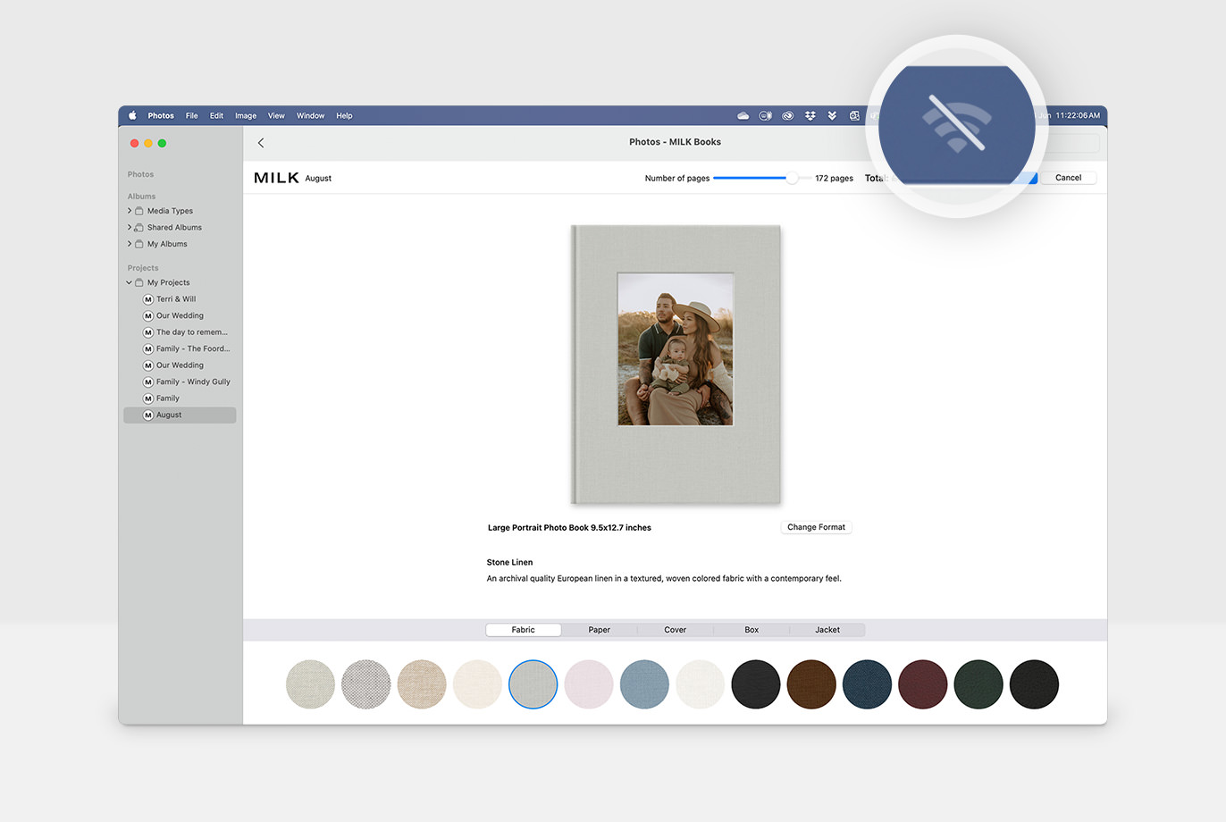Click the M icon beside Terri & Will
This screenshot has width=1226, height=822.
click(x=148, y=299)
